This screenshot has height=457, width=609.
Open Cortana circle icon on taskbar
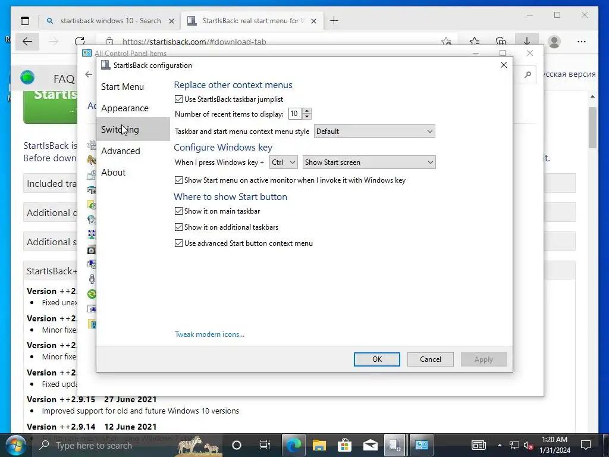point(237,445)
